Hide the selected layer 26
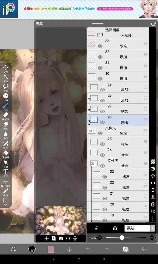The width and height of the screenshot is (158, 264). click(x=102, y=122)
